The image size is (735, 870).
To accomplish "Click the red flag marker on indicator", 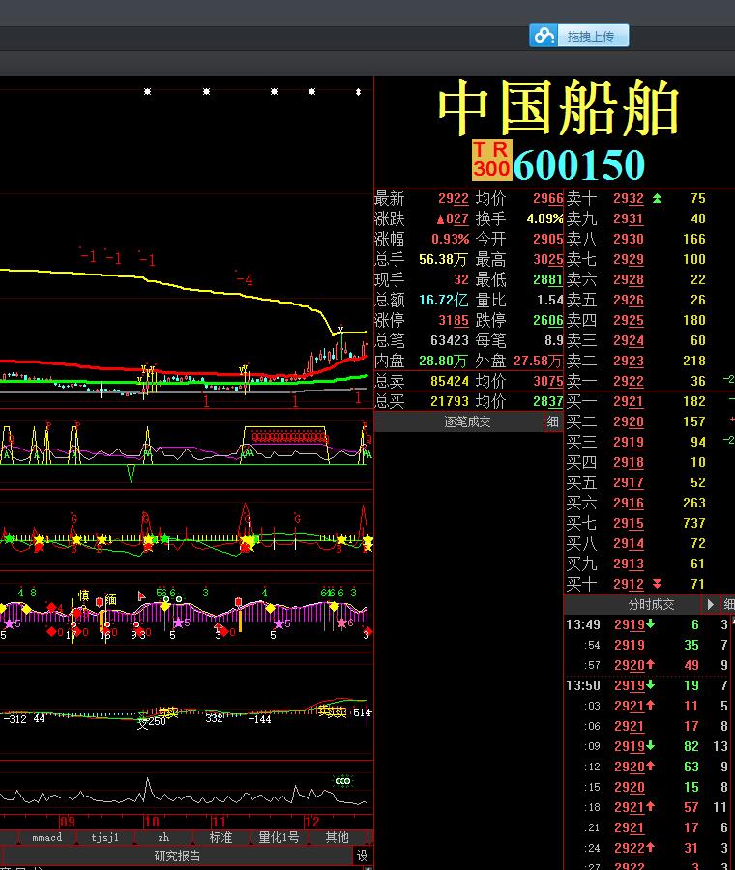I will coord(141,595).
